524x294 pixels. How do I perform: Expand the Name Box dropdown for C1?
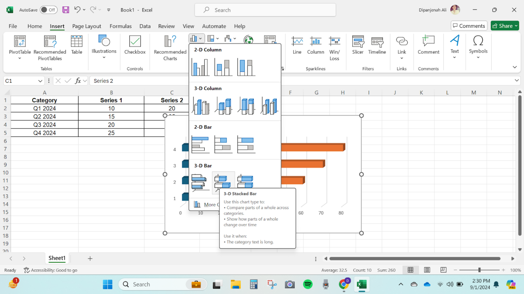click(x=40, y=81)
